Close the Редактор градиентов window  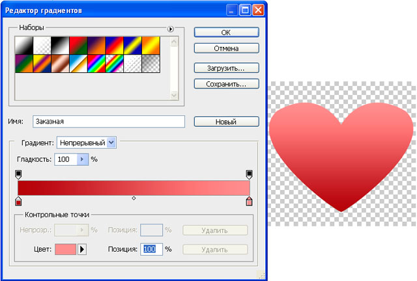click(x=258, y=10)
